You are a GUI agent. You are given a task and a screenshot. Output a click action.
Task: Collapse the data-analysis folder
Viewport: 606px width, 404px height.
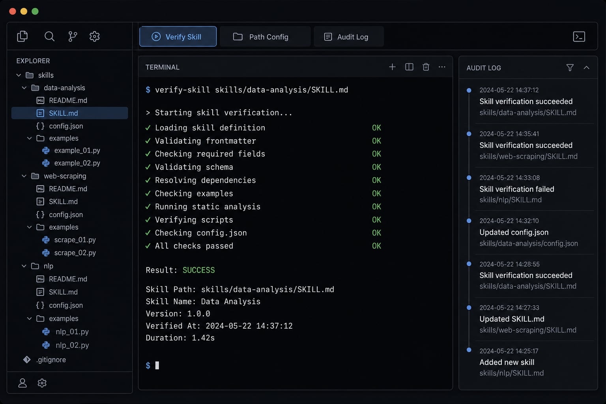(x=24, y=88)
